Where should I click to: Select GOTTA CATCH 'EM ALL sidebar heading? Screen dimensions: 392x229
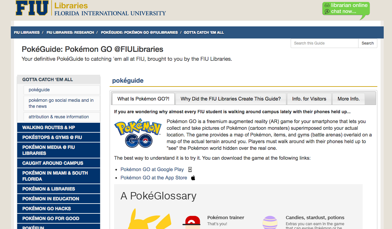59,80
